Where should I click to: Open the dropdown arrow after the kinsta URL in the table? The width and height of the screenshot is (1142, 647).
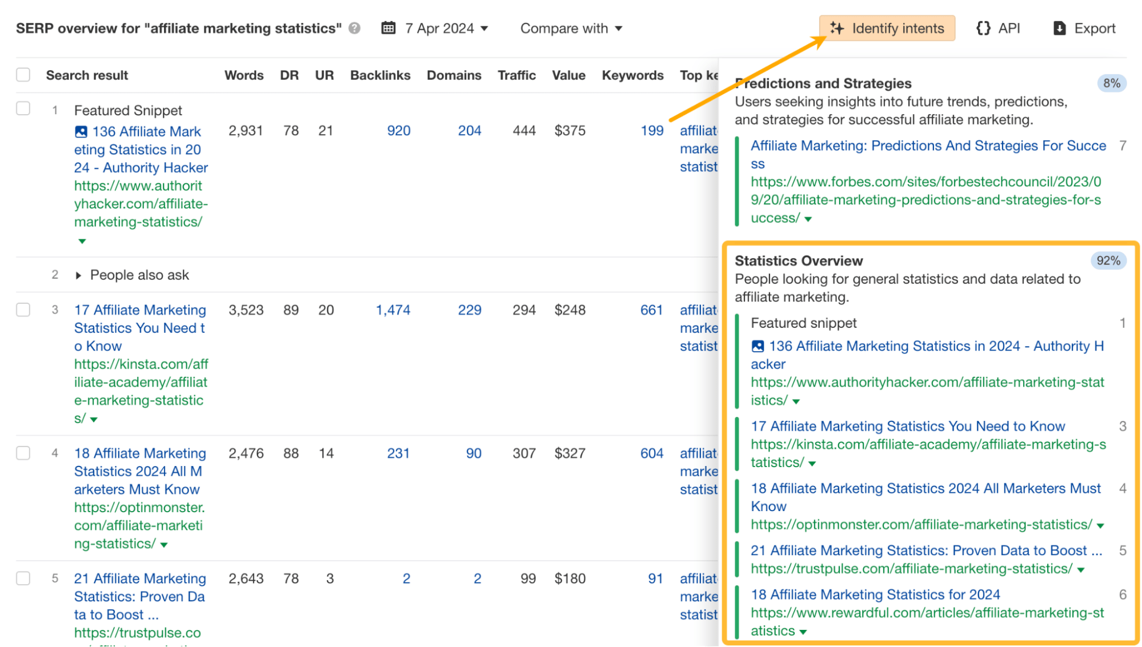tap(94, 420)
